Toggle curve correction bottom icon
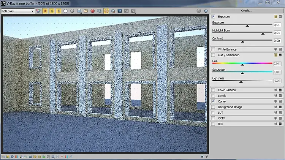 tap(35, 157)
